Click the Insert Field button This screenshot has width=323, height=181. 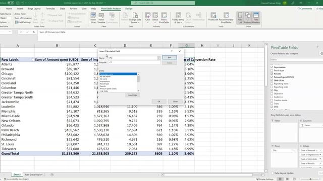click(x=133, y=95)
